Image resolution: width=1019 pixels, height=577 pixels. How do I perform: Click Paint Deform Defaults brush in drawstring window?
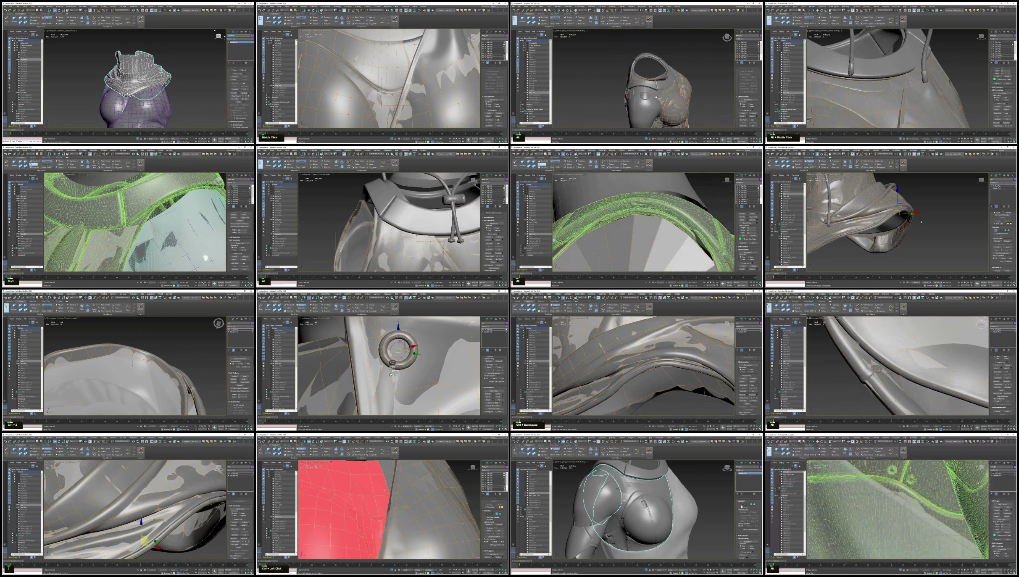click(395, 162)
